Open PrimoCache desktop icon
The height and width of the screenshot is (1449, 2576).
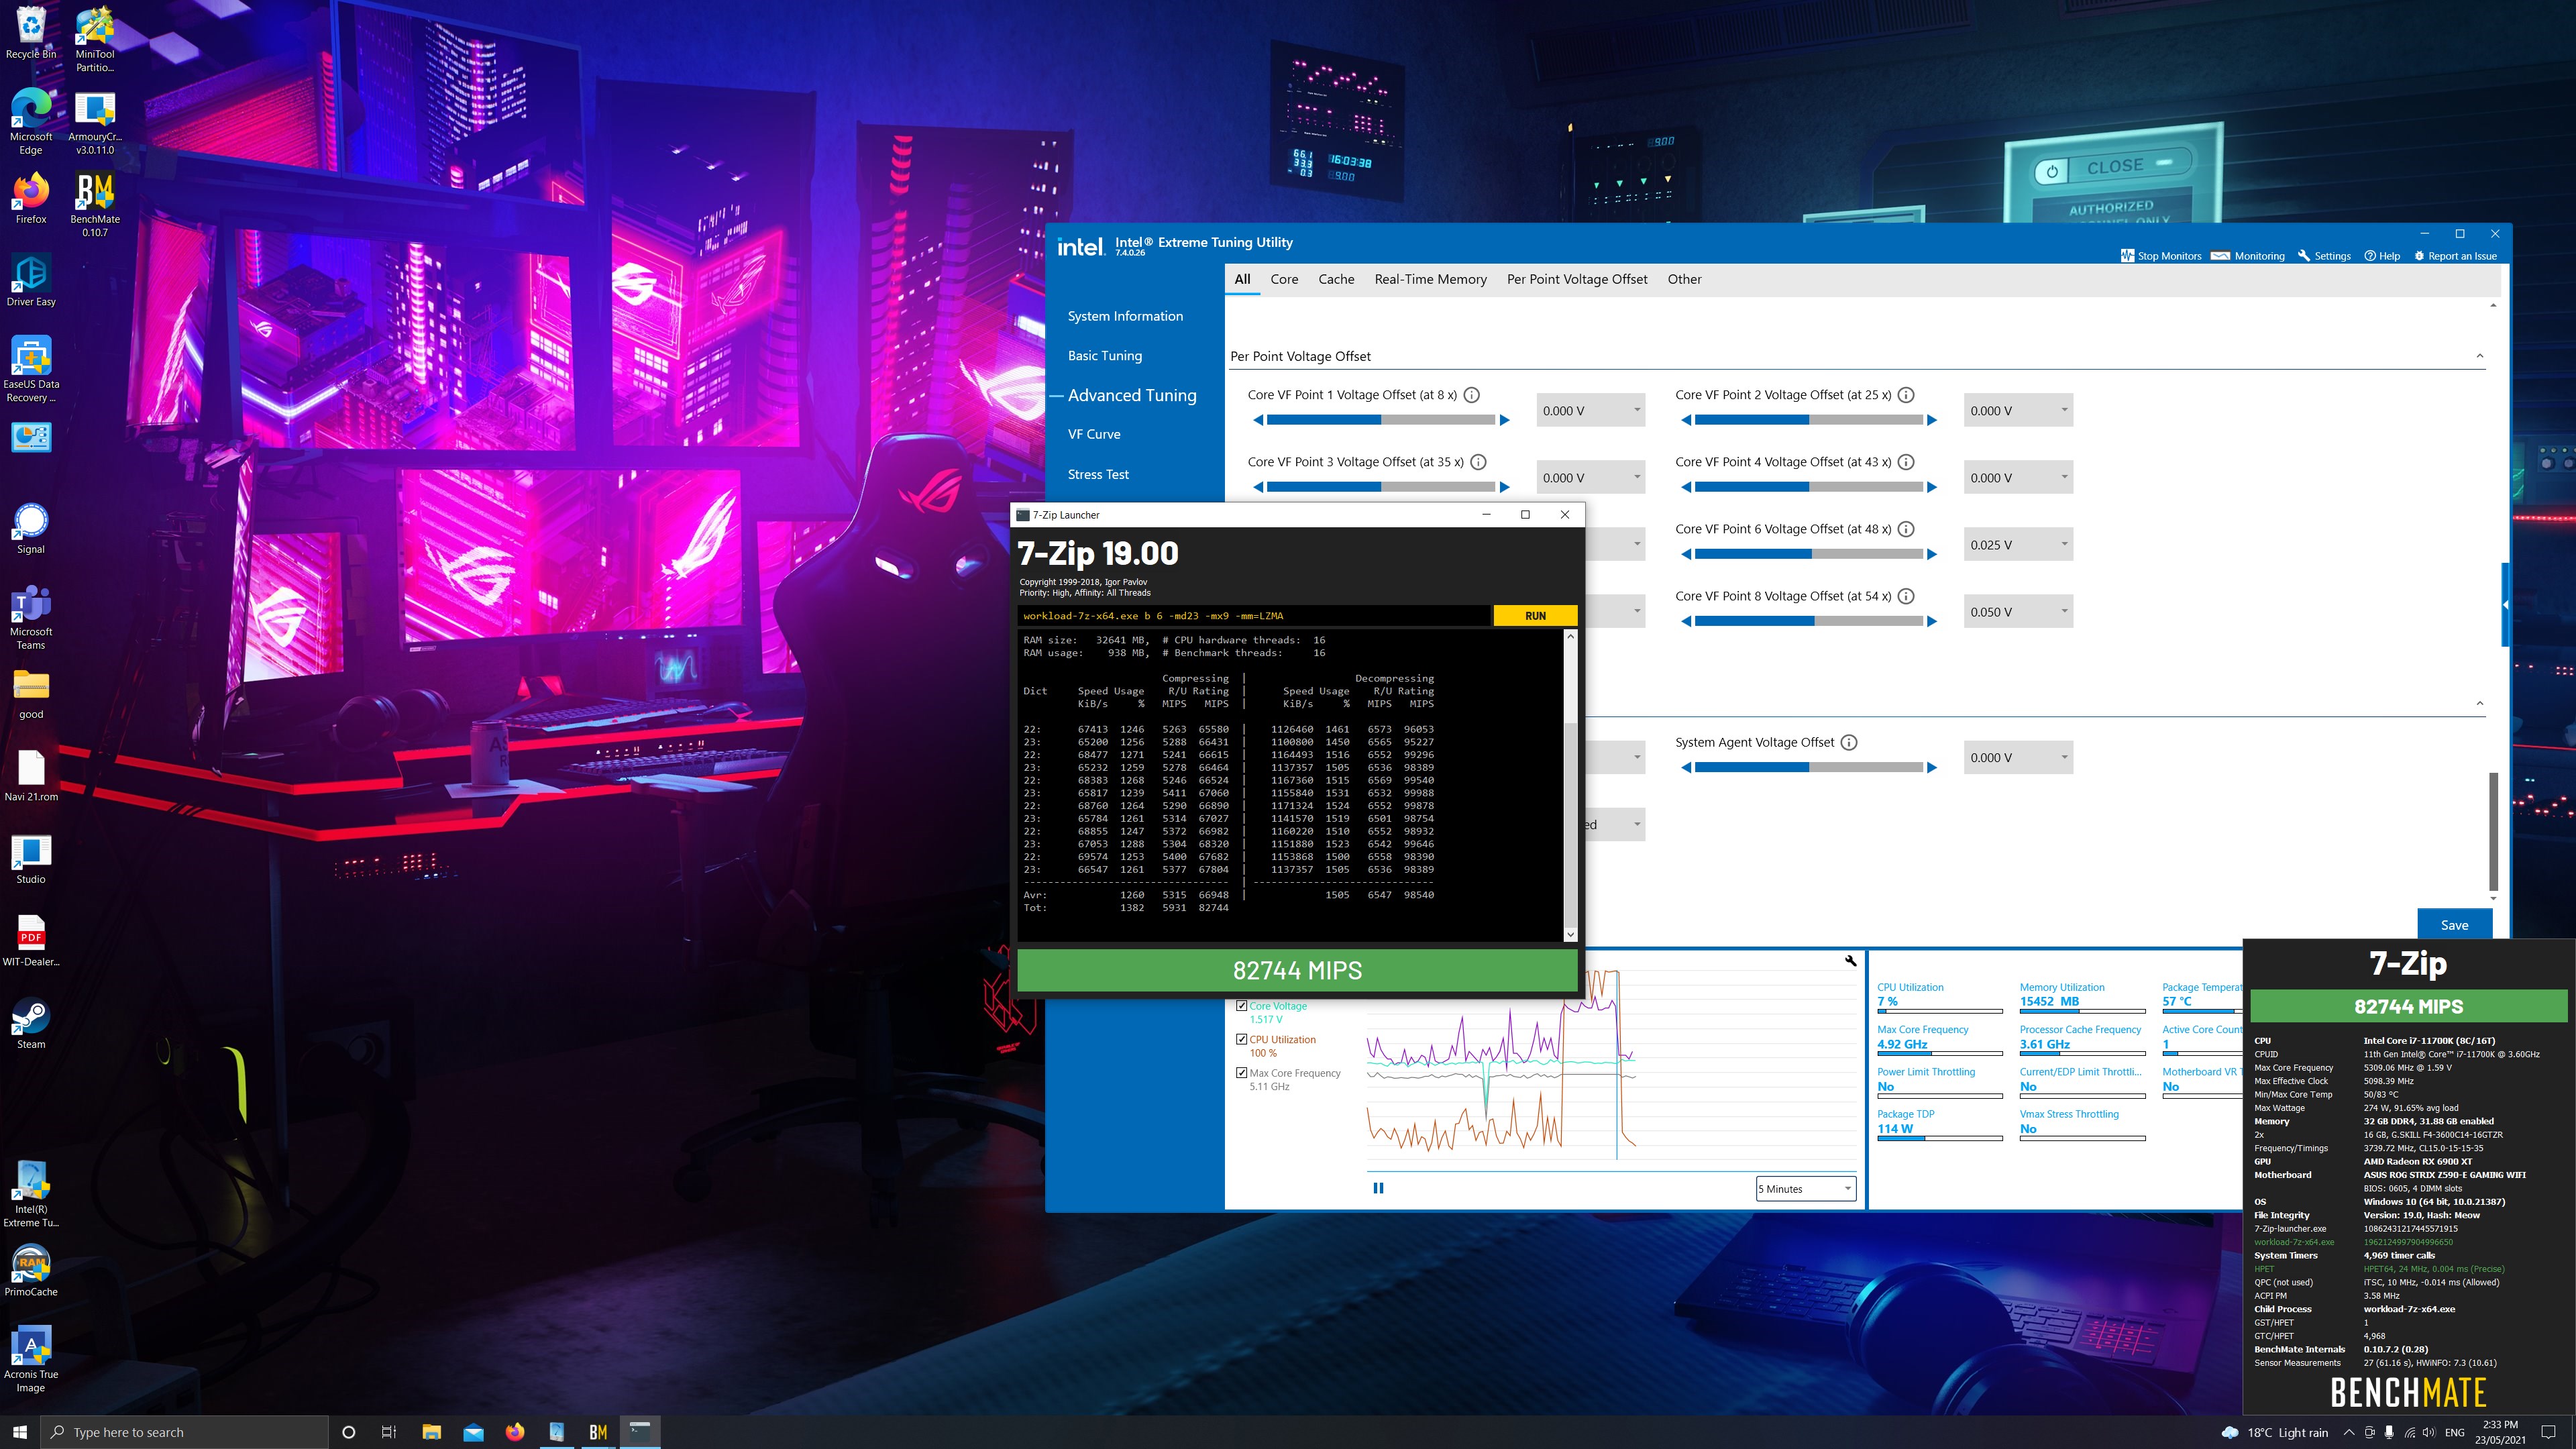[x=31, y=1270]
